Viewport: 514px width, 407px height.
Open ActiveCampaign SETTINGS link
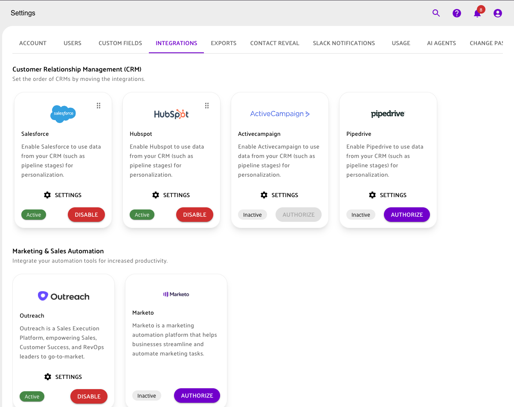pos(279,195)
